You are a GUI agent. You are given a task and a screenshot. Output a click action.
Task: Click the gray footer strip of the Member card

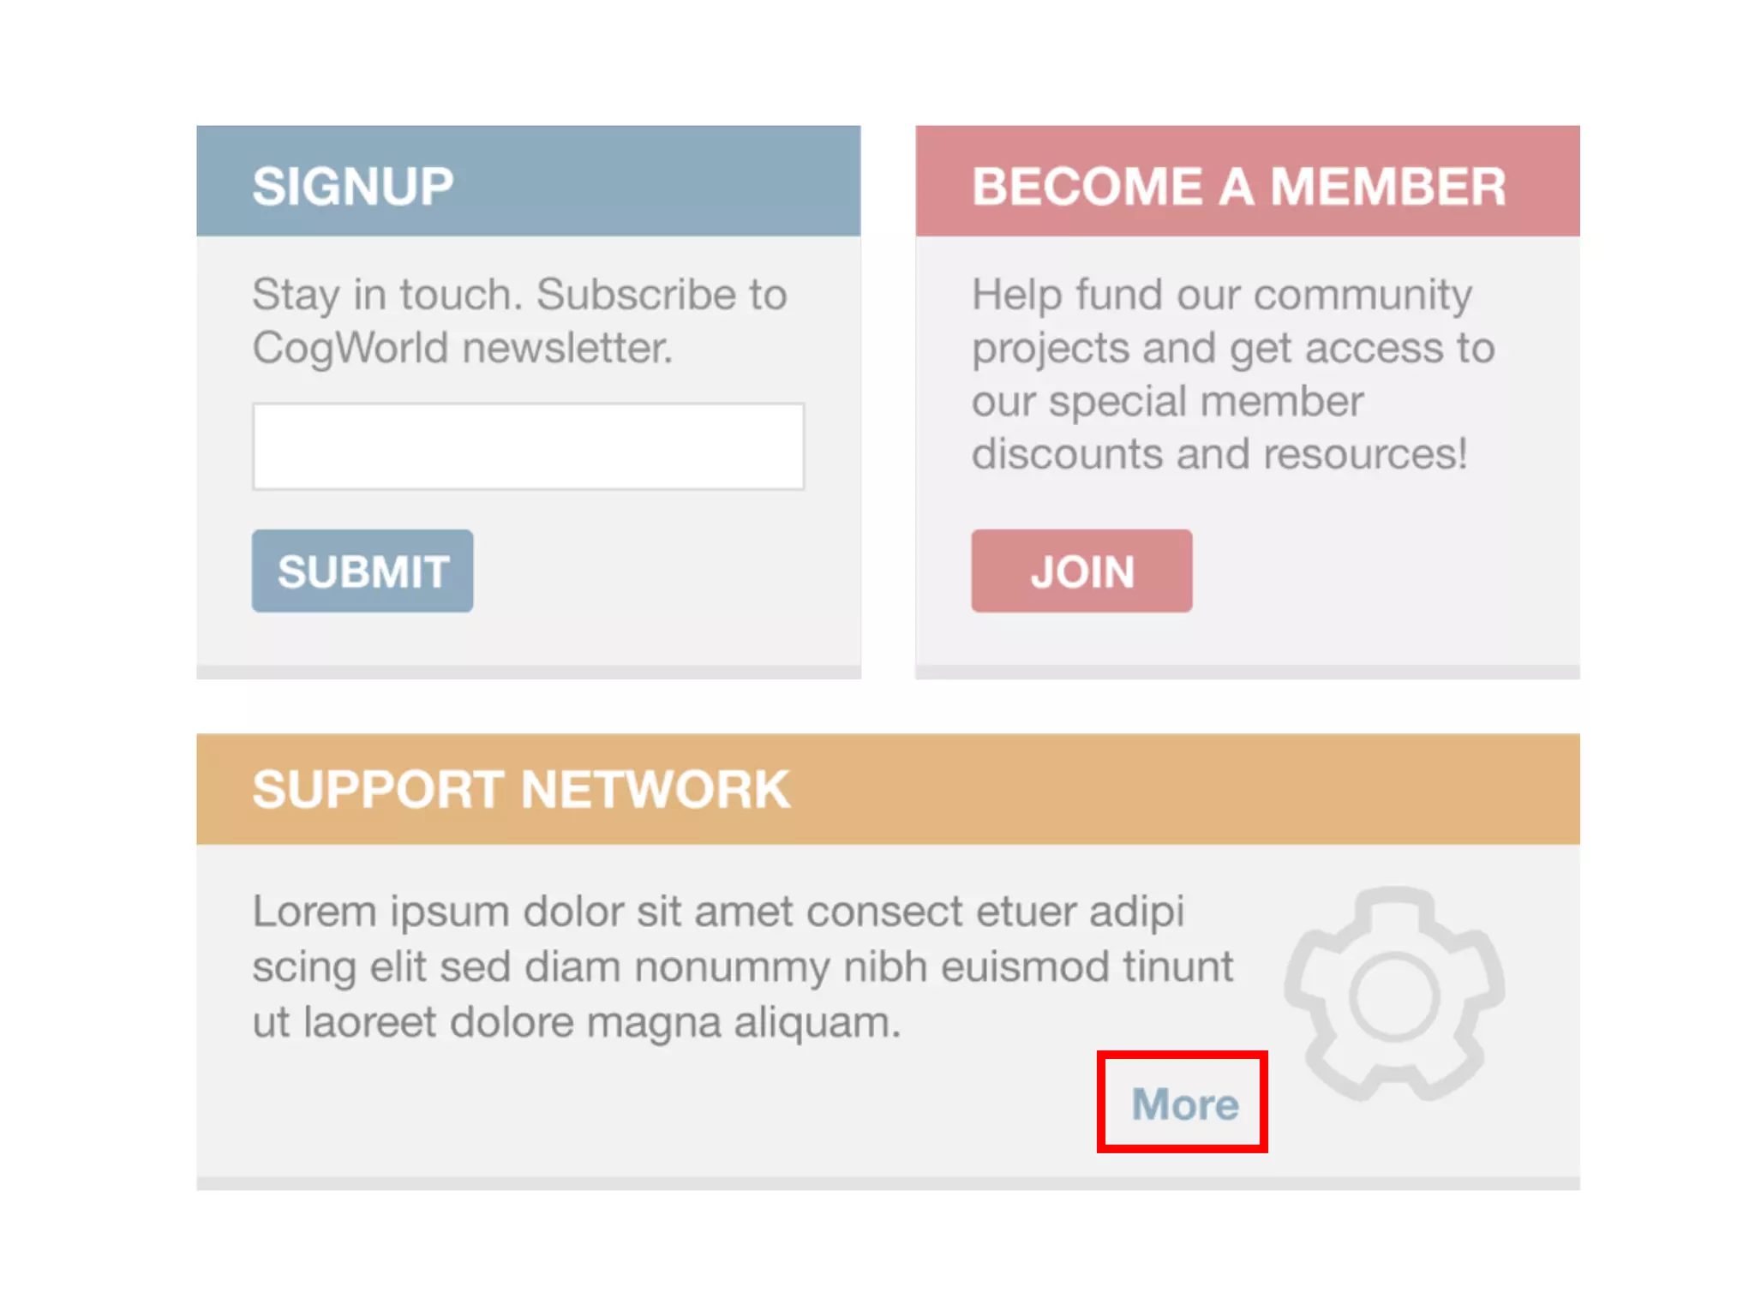click(1248, 672)
